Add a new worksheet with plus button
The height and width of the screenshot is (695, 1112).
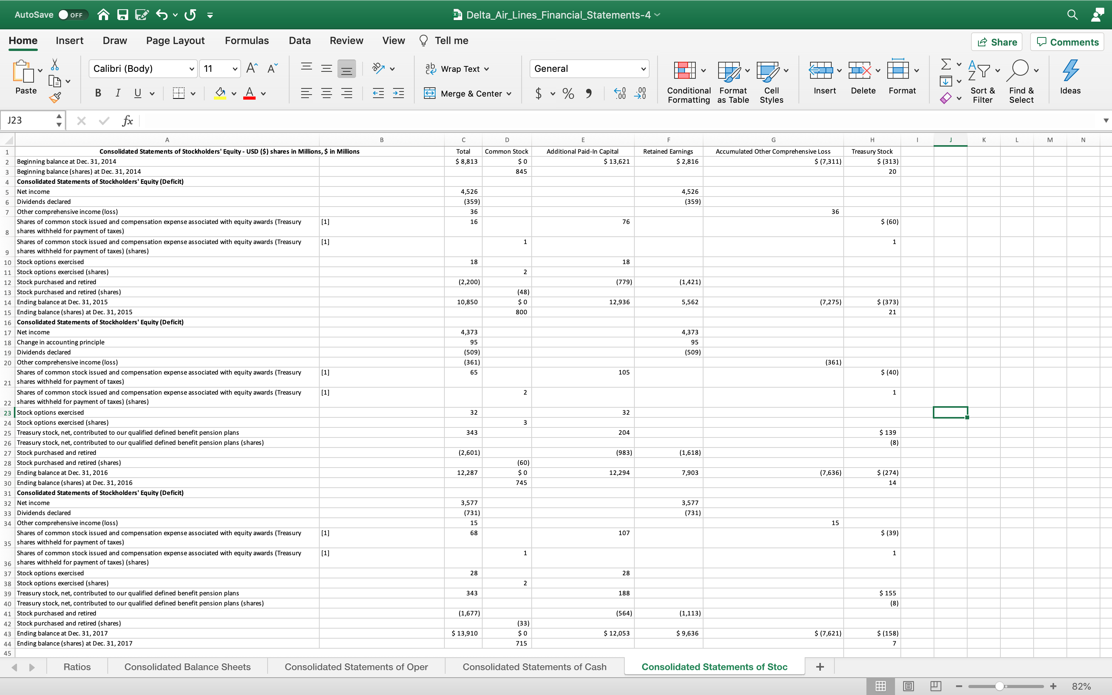pos(820,666)
